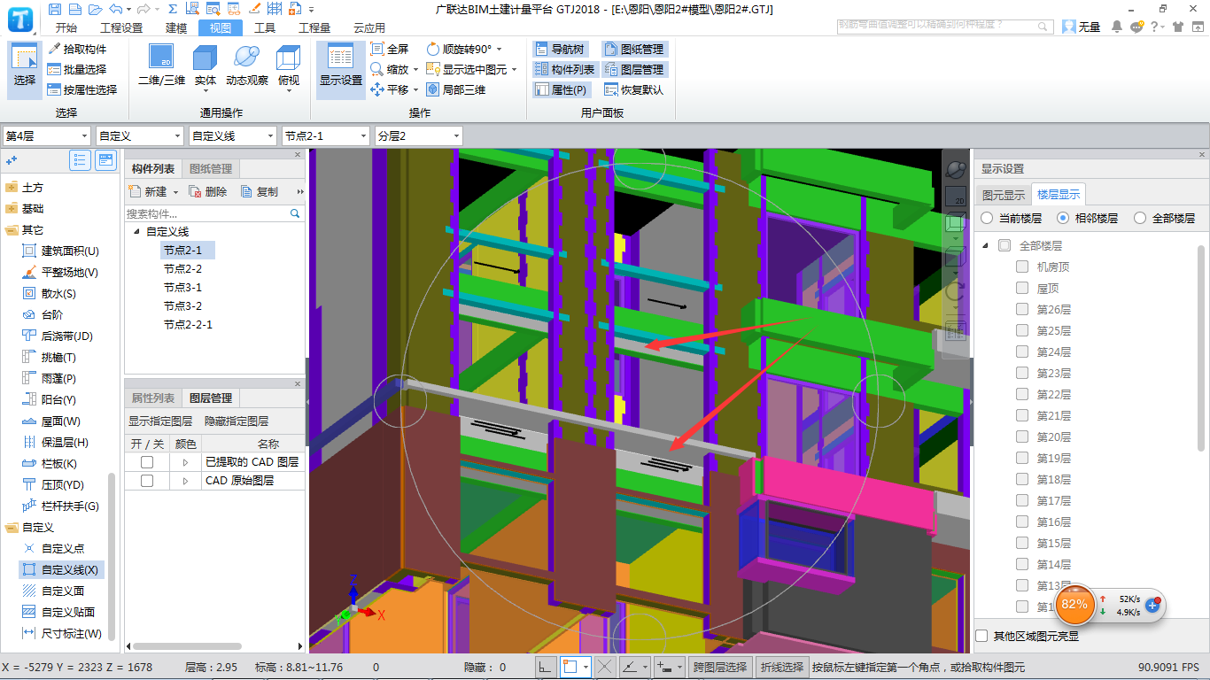Viewport: 1210px width, 680px height.
Task: Activate the 选择 selection tool
Action: point(25,69)
